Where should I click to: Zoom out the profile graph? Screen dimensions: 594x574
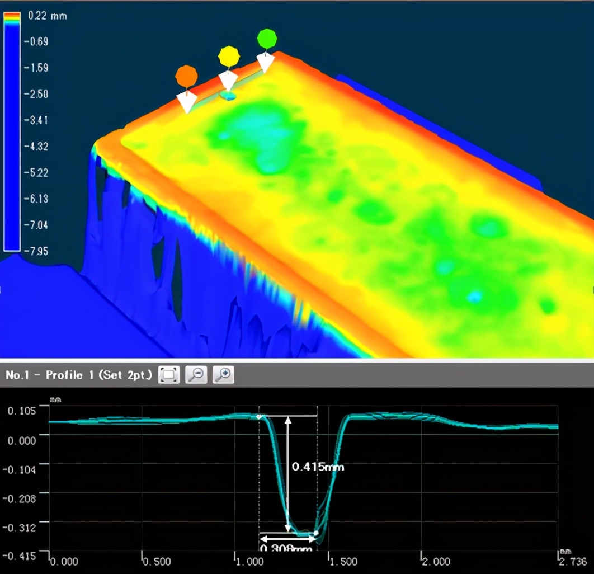pyautogui.click(x=196, y=375)
